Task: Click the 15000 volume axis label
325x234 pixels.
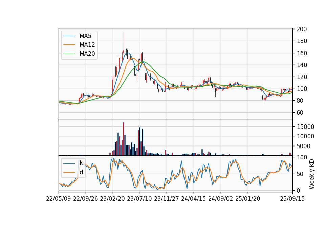Action: coord(305,126)
